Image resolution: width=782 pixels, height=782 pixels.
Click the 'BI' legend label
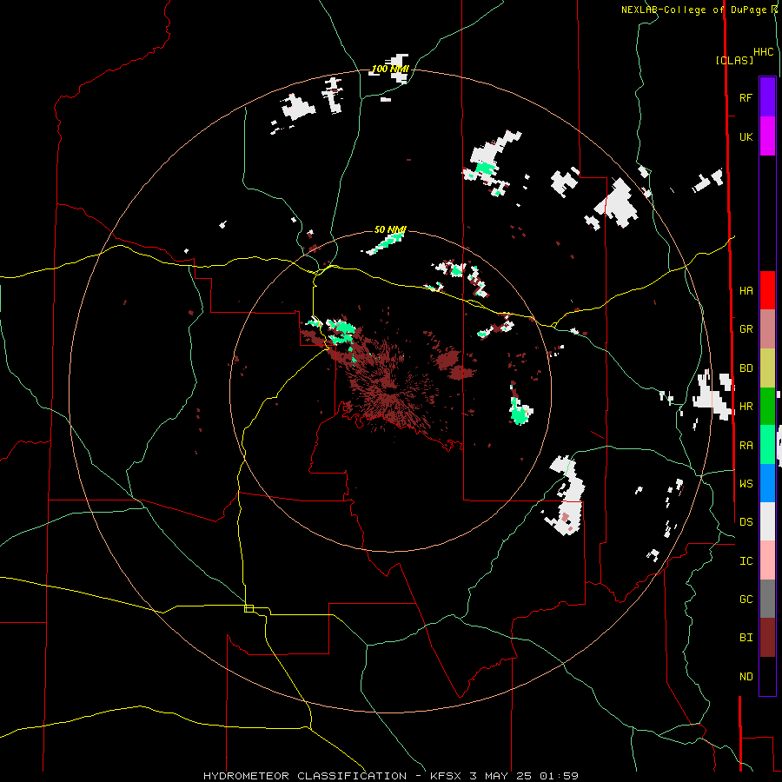click(746, 638)
